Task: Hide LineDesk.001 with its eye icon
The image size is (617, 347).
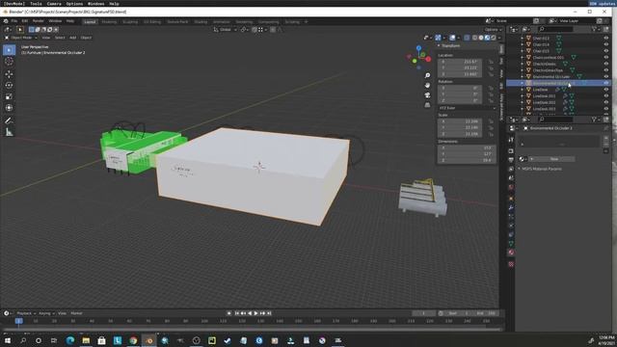Action: click(606, 95)
